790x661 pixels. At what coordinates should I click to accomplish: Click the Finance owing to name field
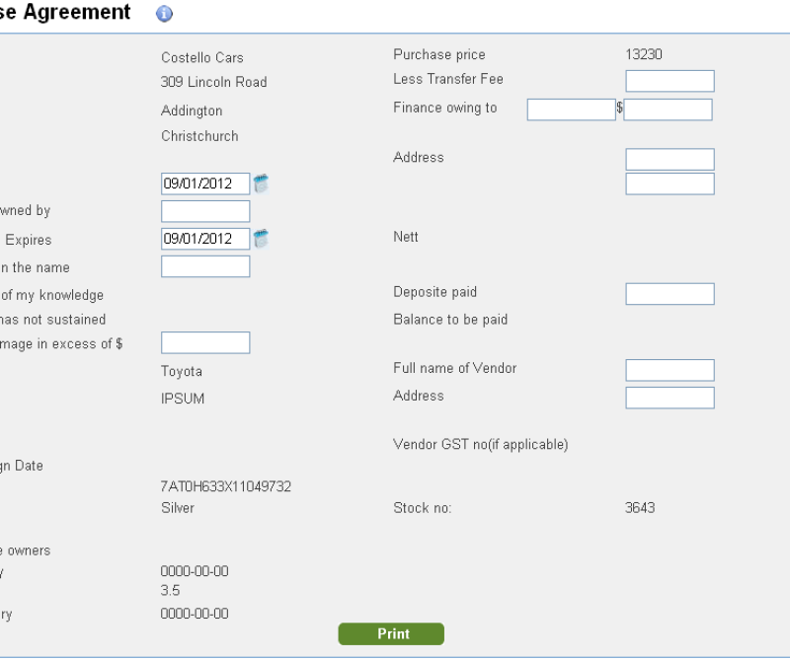(572, 110)
